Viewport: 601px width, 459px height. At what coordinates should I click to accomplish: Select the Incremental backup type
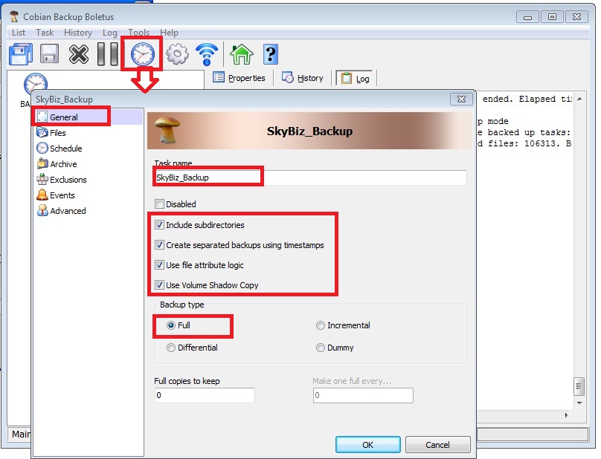click(x=321, y=325)
